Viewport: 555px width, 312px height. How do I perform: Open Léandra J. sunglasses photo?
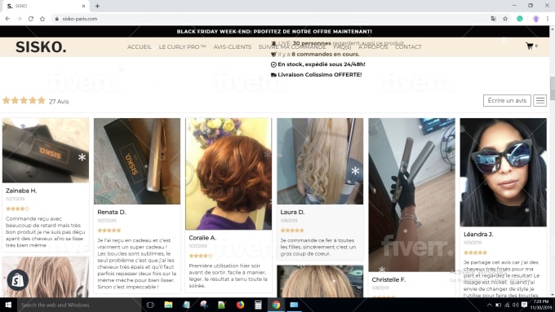click(504, 172)
